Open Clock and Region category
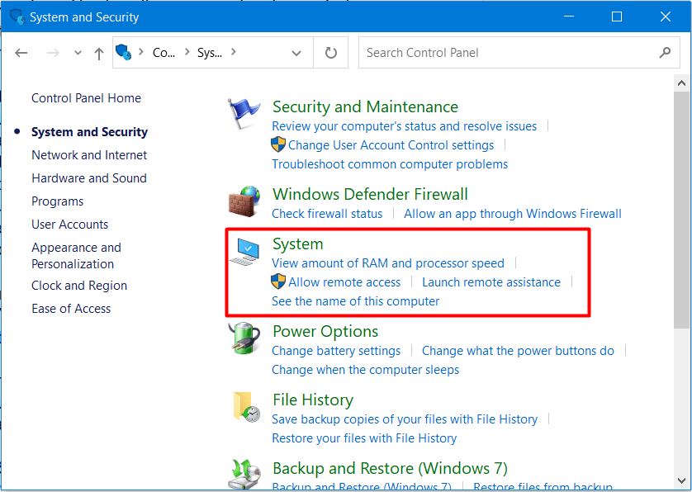This screenshot has height=492, width=692. click(79, 286)
